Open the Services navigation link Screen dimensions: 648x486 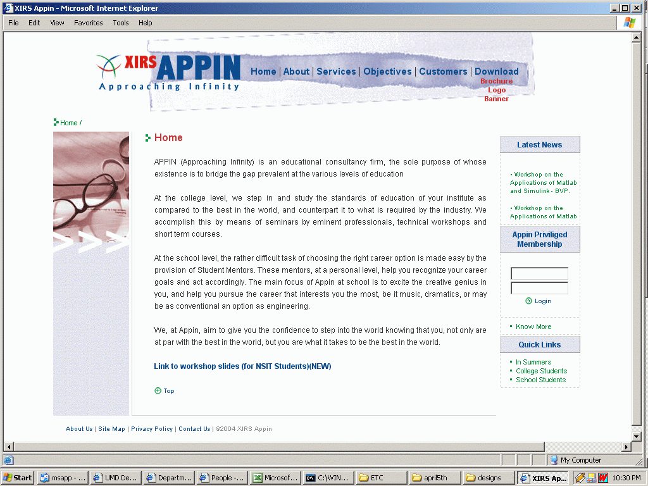(336, 72)
